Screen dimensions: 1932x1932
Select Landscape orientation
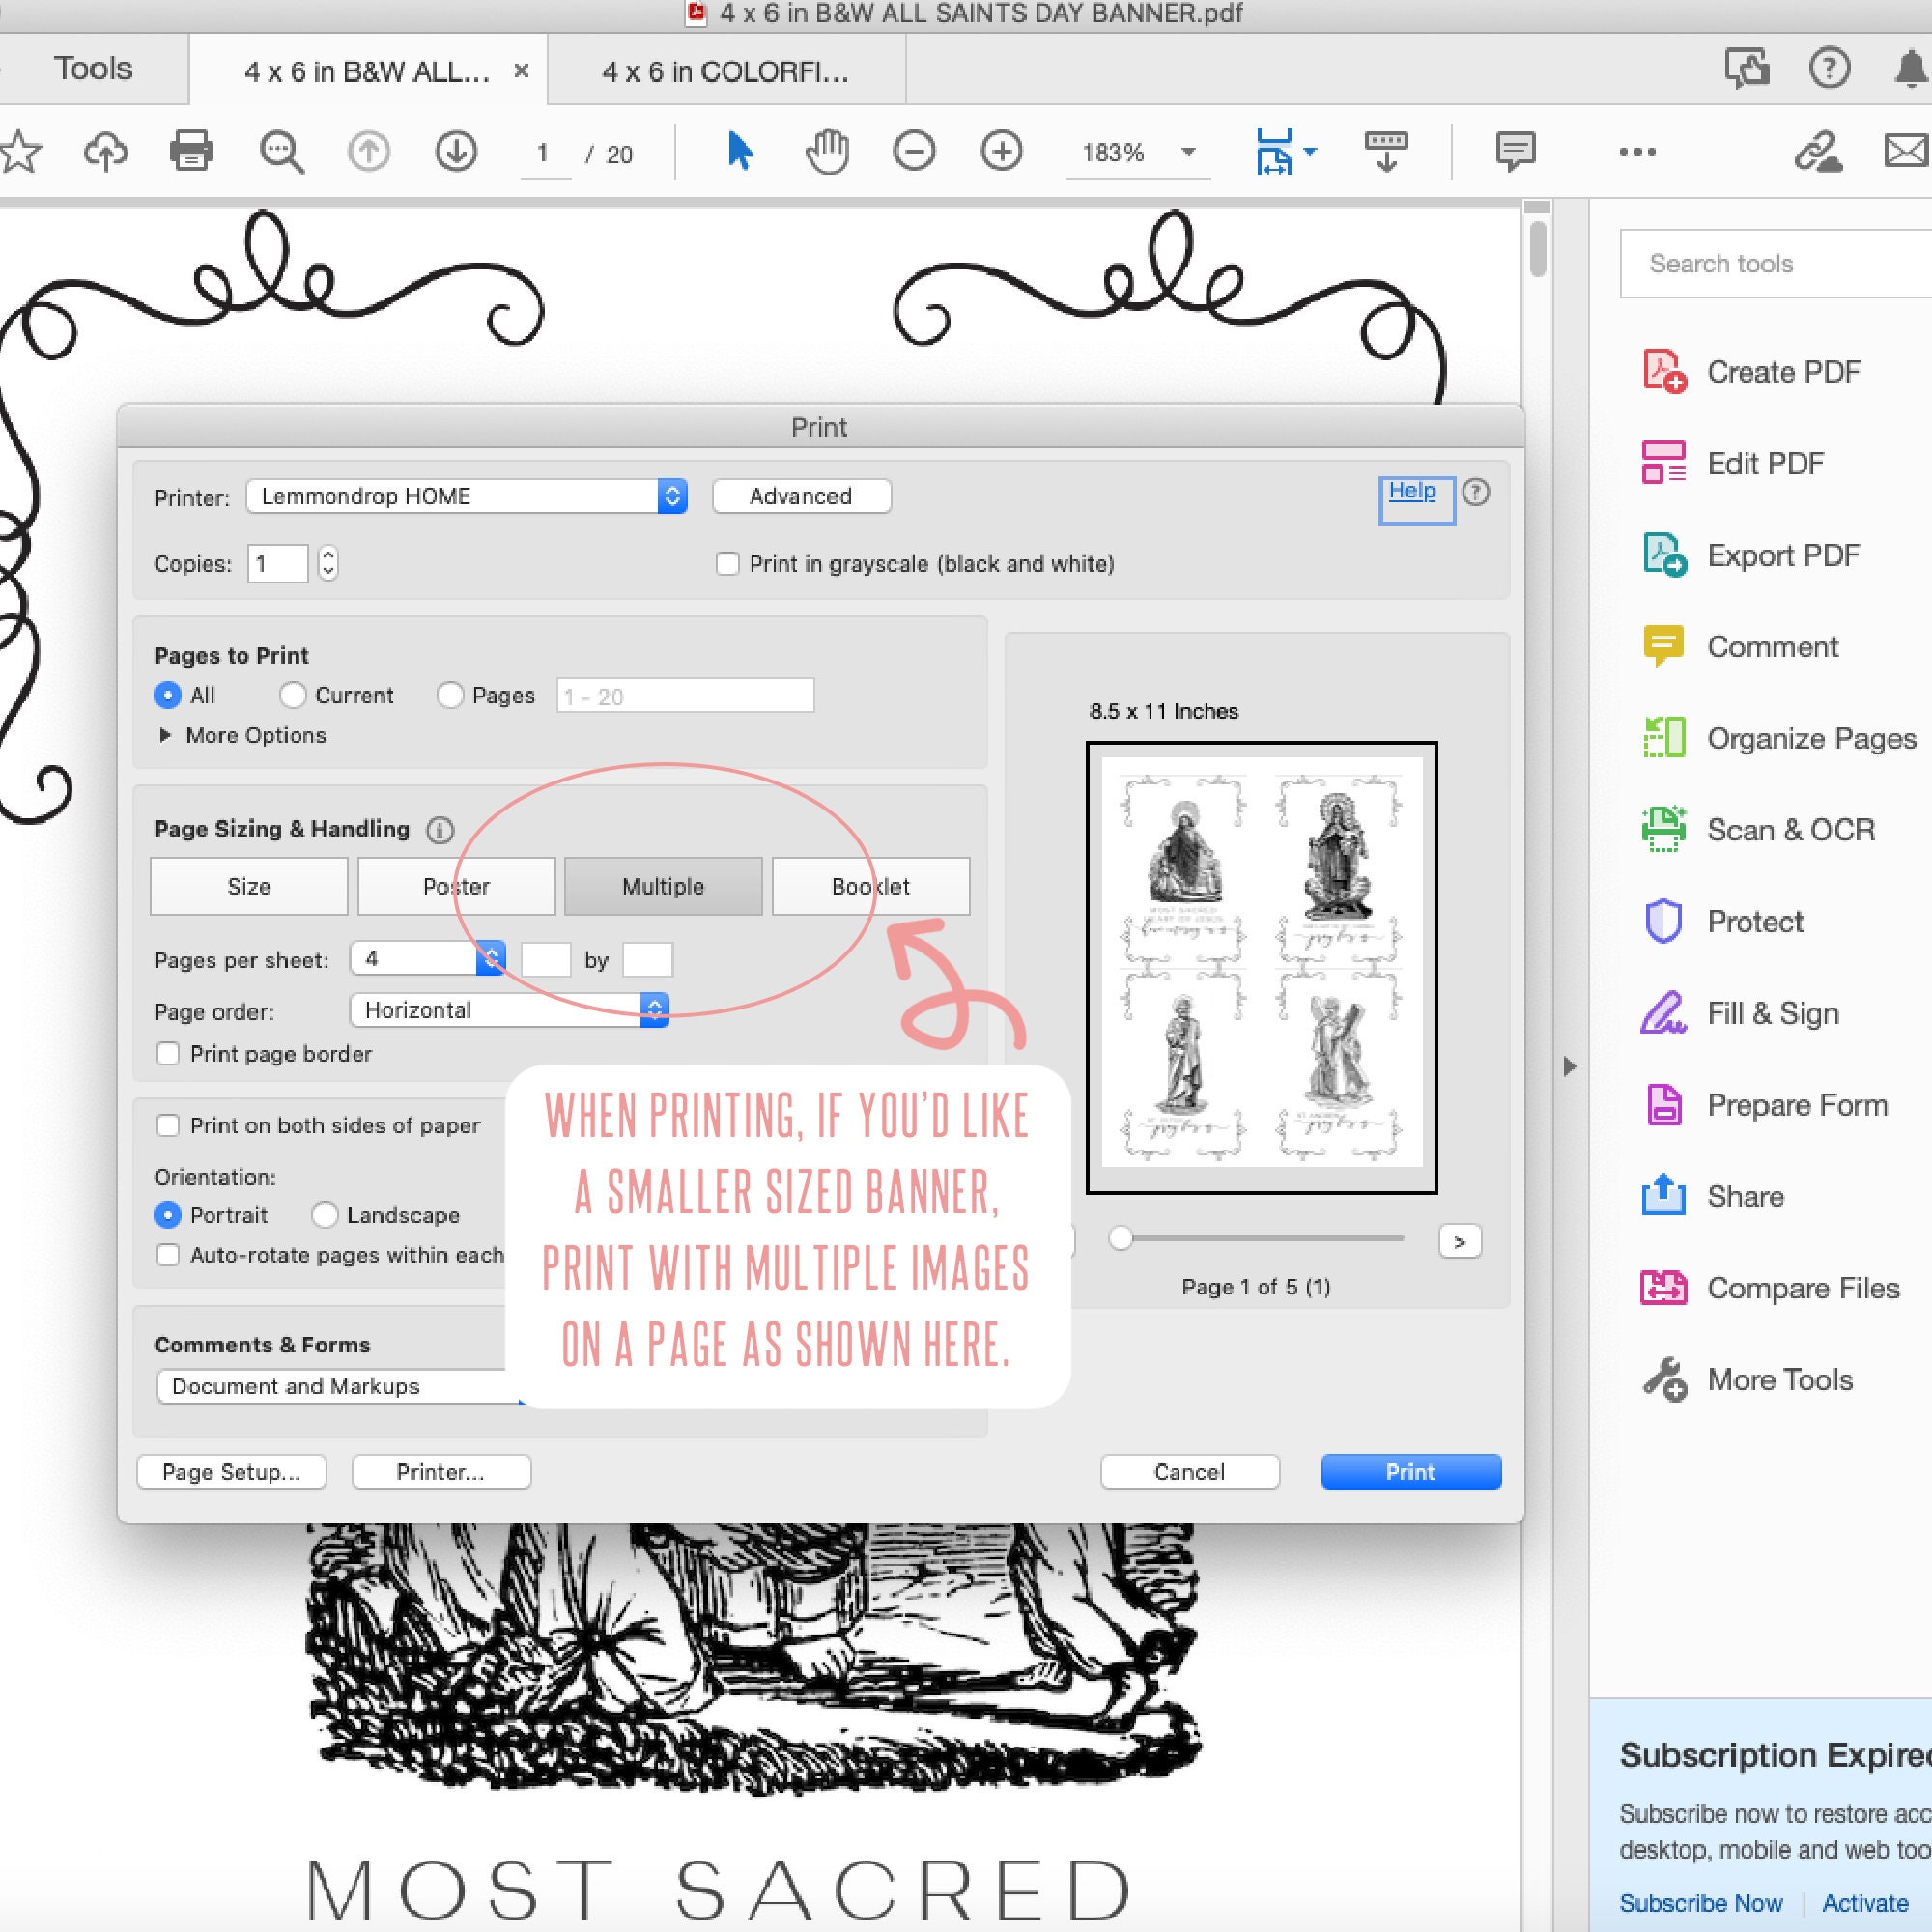[324, 1215]
